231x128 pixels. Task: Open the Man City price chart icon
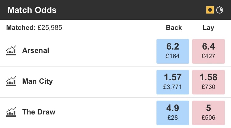click(11, 81)
